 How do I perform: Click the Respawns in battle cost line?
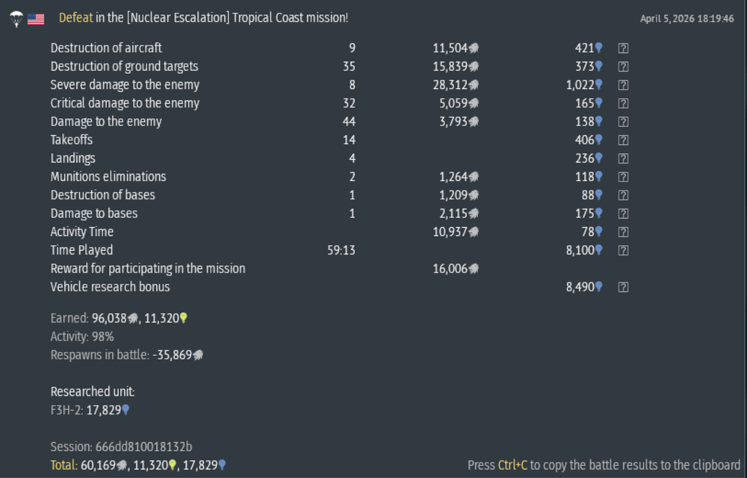(126, 355)
